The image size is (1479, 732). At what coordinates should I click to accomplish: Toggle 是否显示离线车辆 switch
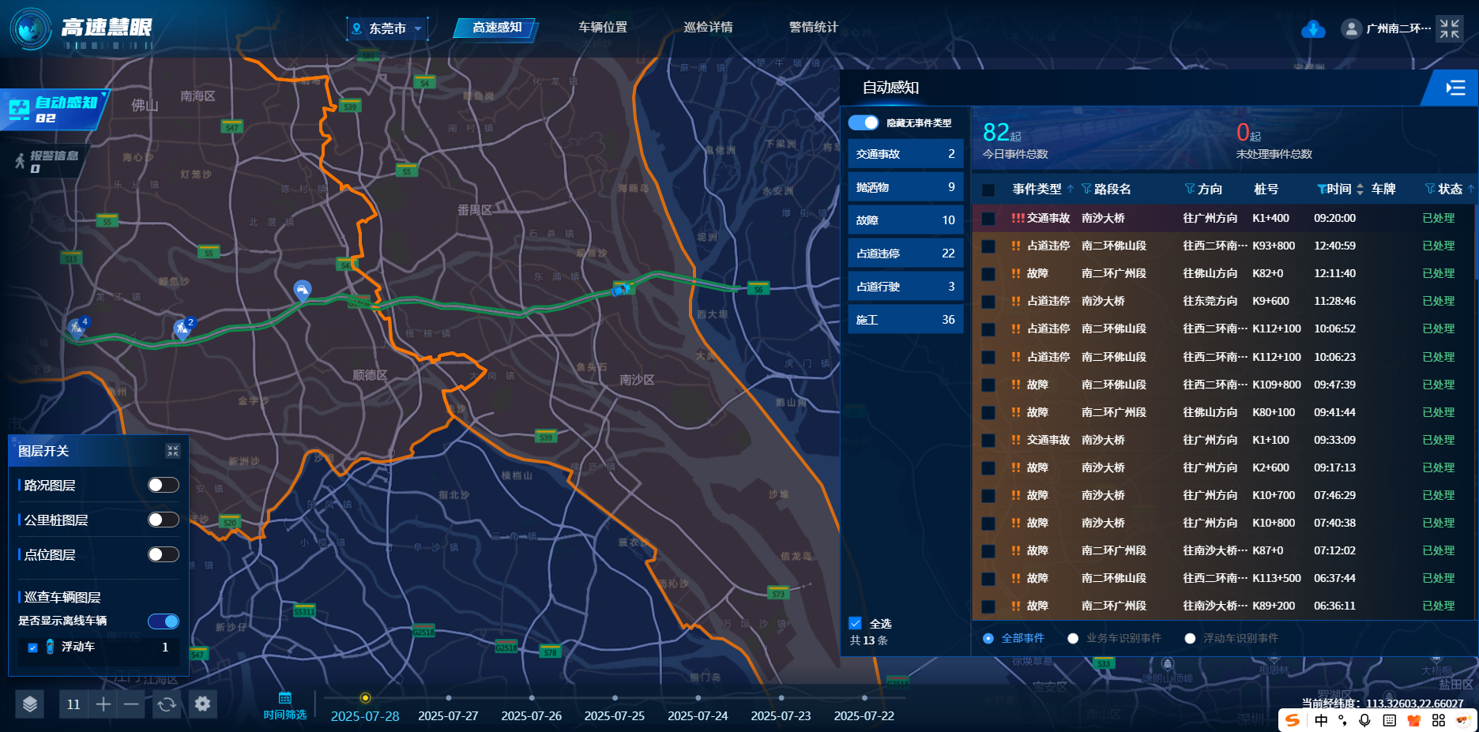pyautogui.click(x=164, y=621)
